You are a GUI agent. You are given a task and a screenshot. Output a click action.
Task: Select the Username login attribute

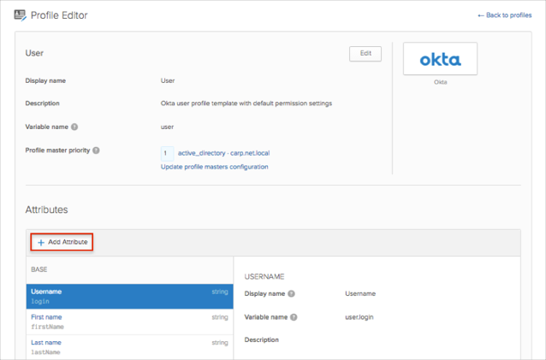click(x=129, y=296)
